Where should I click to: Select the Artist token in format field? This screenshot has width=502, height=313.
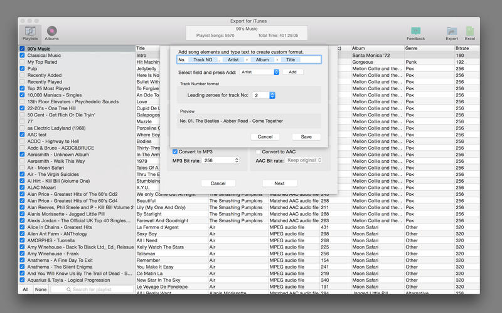(233, 59)
